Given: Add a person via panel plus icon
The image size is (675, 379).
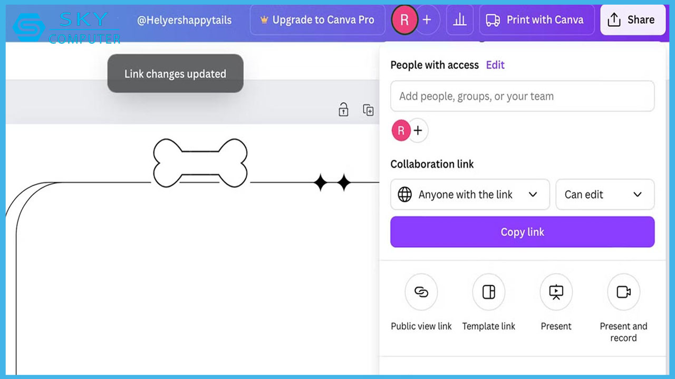Looking at the screenshot, I should [x=418, y=131].
